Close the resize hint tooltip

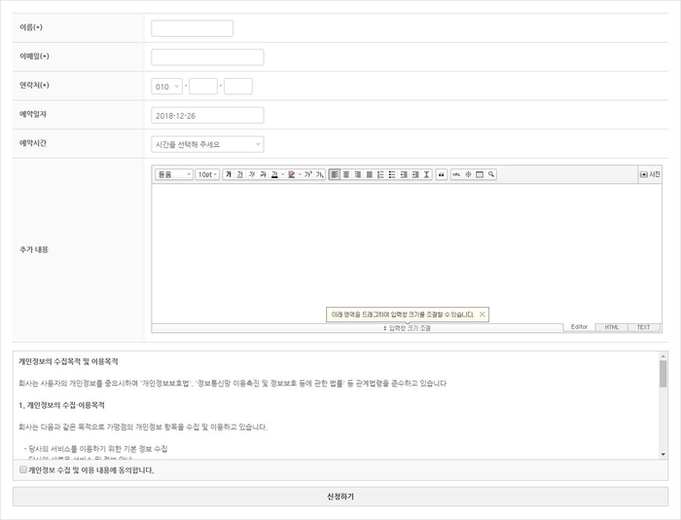coord(483,315)
